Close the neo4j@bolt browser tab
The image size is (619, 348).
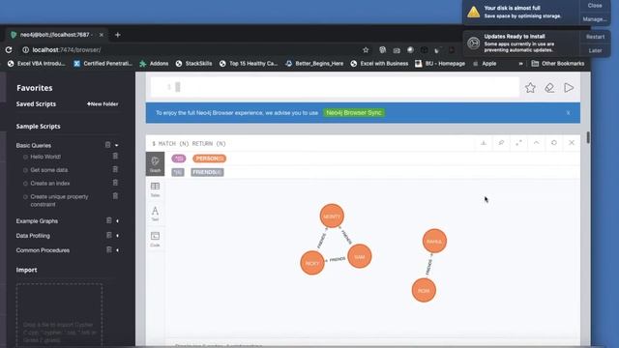101,35
